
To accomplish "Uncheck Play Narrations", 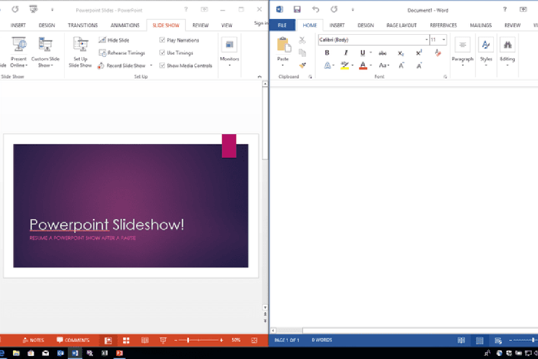I will pos(163,40).
